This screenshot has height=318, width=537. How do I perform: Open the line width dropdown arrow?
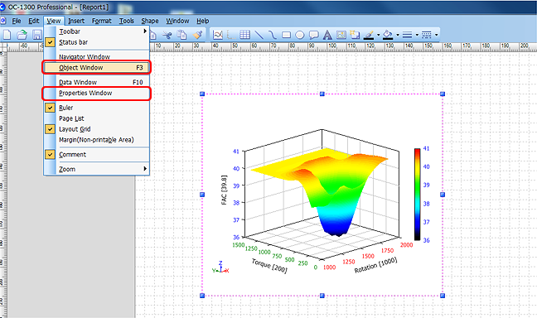pos(417,35)
